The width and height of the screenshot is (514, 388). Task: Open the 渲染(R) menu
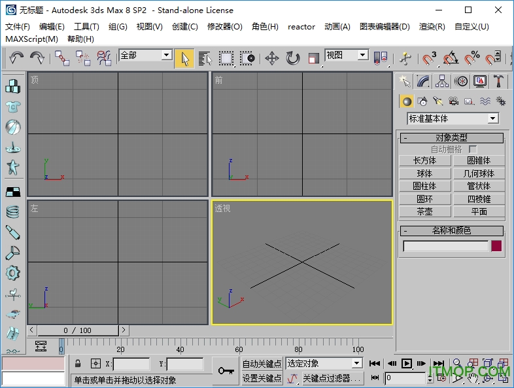[x=432, y=27]
